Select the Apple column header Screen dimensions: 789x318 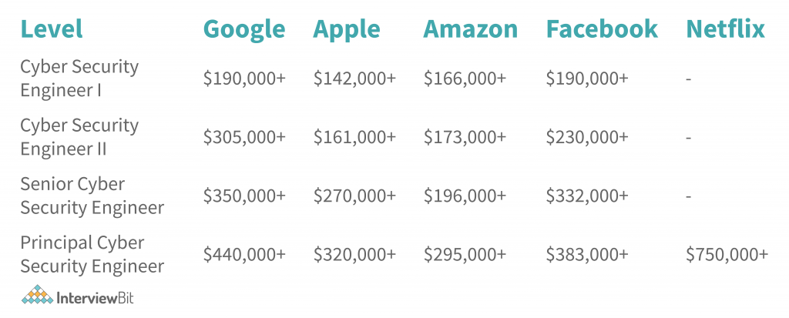(347, 29)
